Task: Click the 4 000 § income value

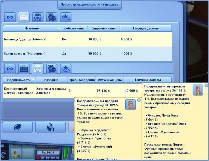Action: pyautogui.click(x=126, y=54)
